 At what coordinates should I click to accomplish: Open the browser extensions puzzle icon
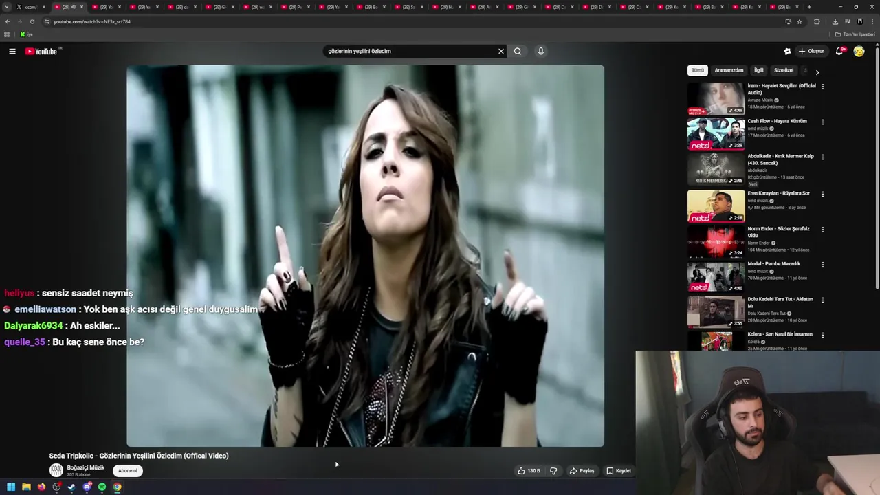point(817,21)
